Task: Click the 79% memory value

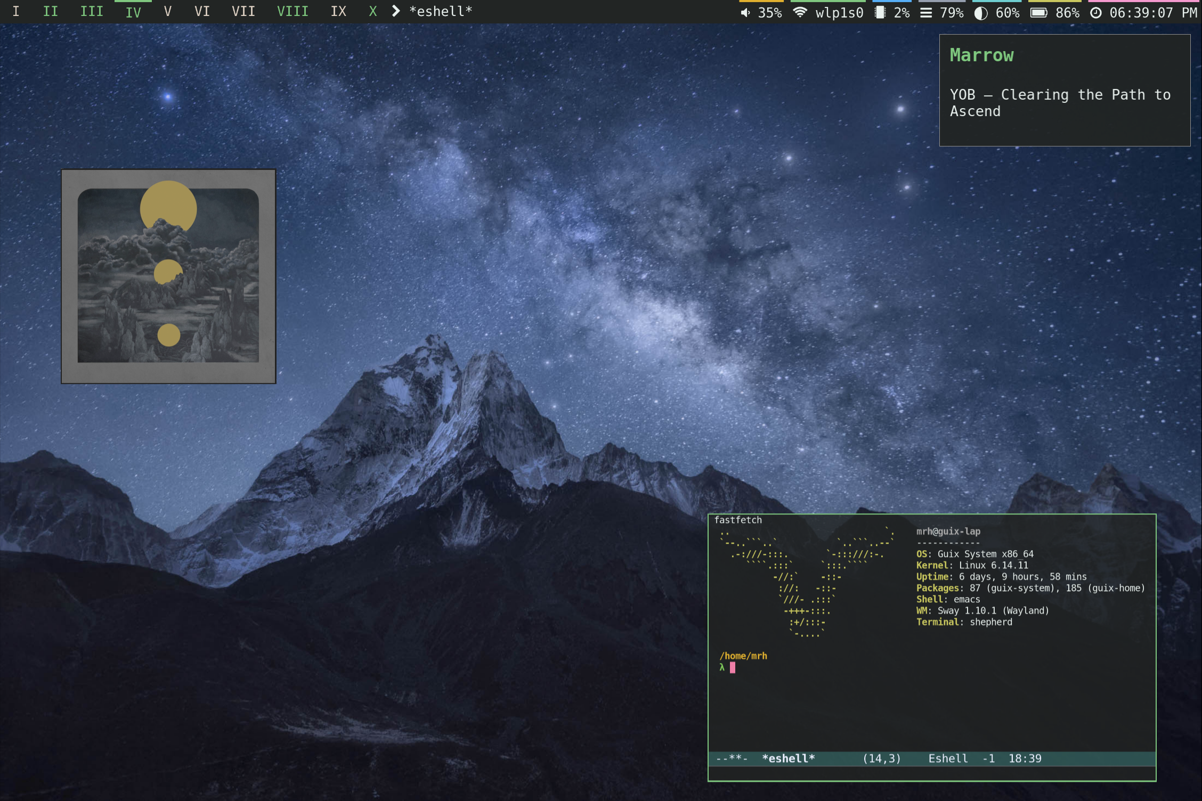Action: [x=952, y=13]
